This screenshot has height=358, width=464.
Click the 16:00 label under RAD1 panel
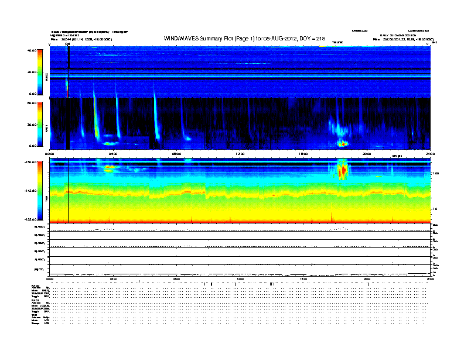tap(303, 154)
